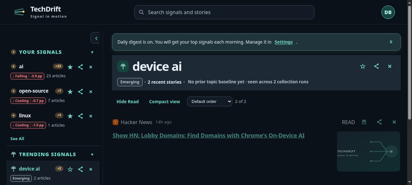Unstar the linux signal
The width and height of the screenshot is (412, 185).
(x=70, y=116)
